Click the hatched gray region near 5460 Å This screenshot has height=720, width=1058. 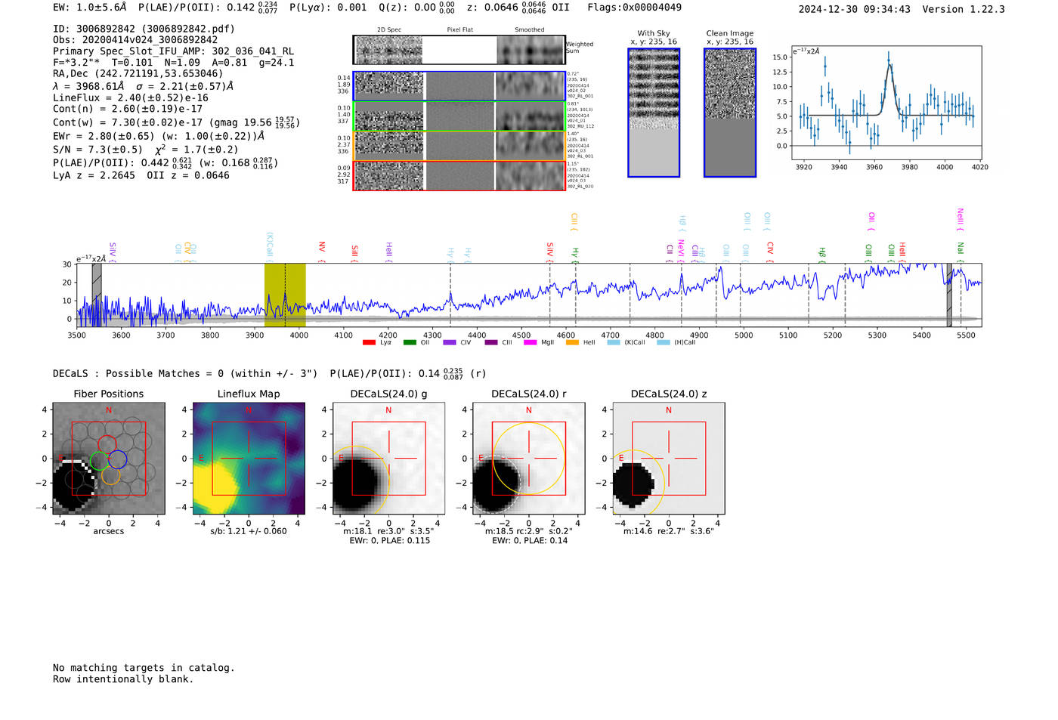tap(949, 295)
